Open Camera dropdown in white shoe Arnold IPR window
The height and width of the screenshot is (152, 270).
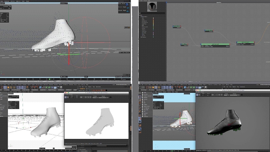pyautogui.click(x=103, y=98)
